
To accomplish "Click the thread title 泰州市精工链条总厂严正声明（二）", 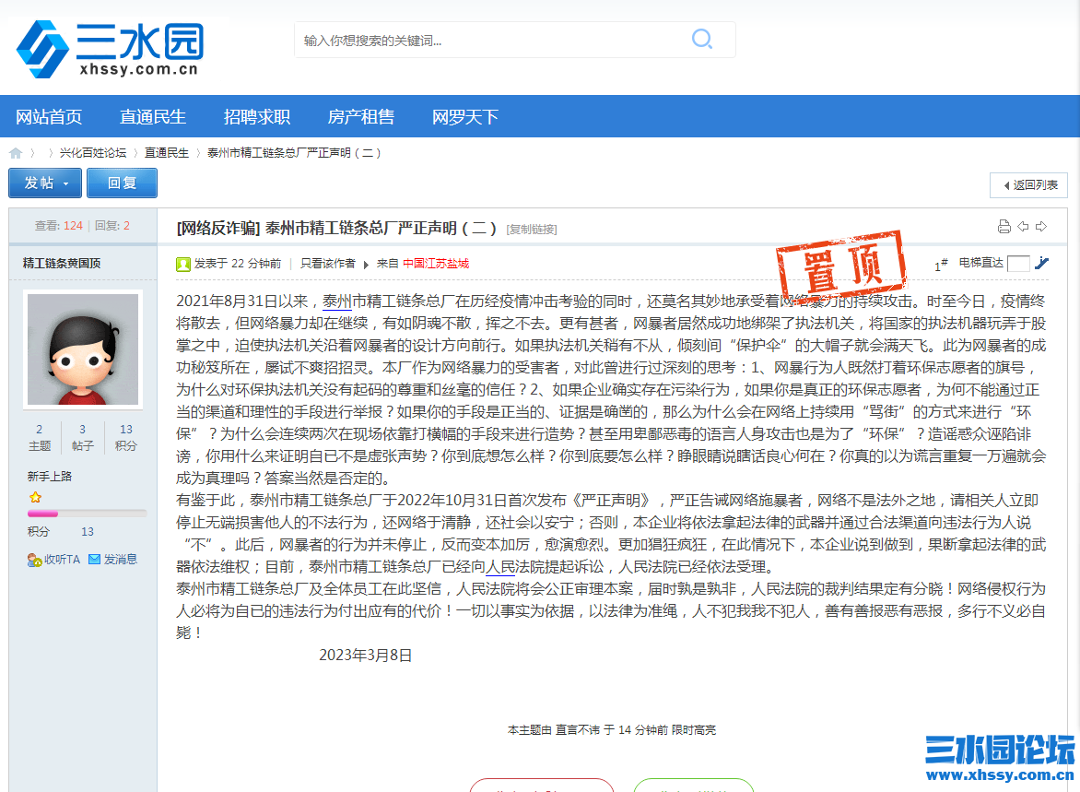I will (x=381, y=228).
